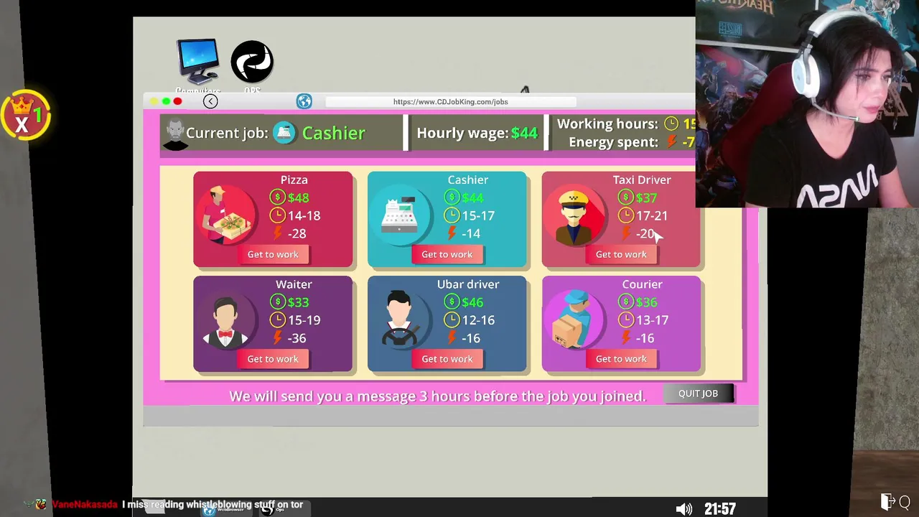Click the speaker volume icon in taskbar

point(684,509)
